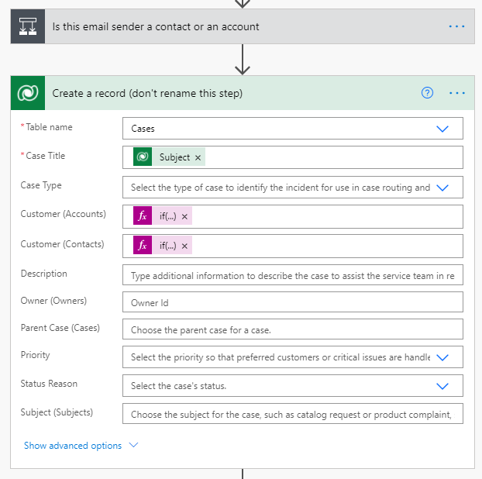Expand the Table name dropdown
The width and height of the screenshot is (482, 479).
(442, 129)
